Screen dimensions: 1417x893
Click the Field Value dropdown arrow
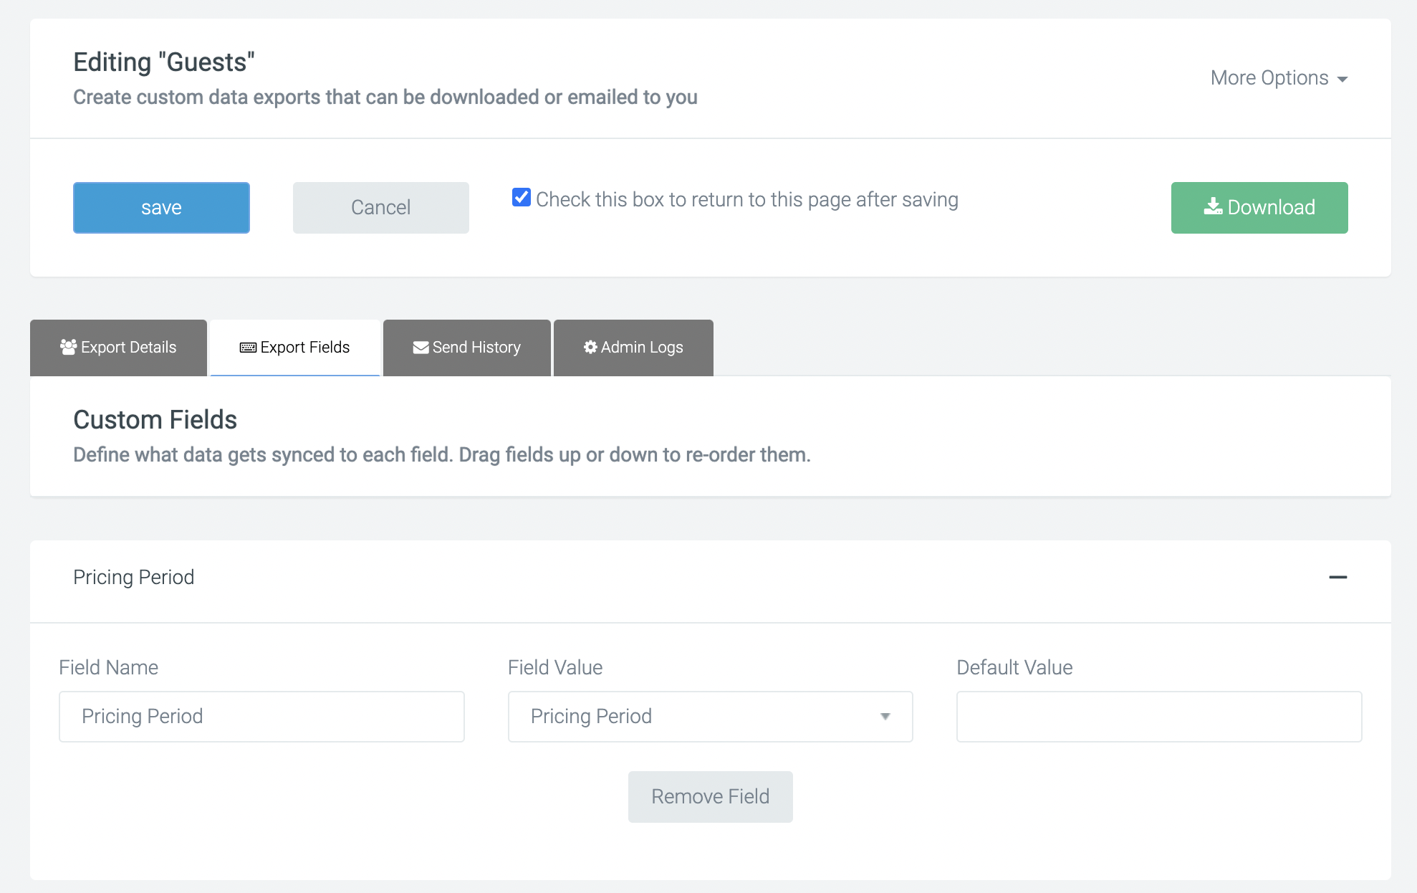885,717
